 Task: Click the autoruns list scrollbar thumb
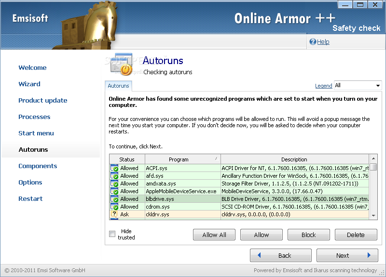point(373,167)
